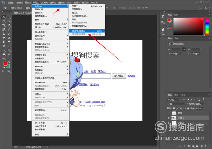The width and height of the screenshot is (212, 149).
Task: Toggle lock position icon in Layers panel
Action: point(181,108)
